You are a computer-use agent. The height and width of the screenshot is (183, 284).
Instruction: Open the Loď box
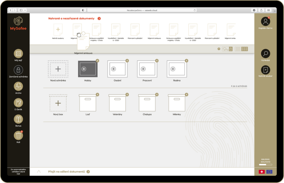(x=88, y=103)
